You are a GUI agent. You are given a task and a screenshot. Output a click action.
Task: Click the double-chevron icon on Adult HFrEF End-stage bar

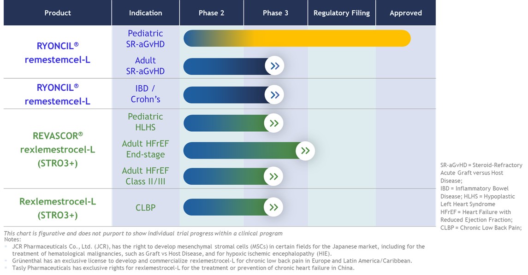[x=305, y=151]
